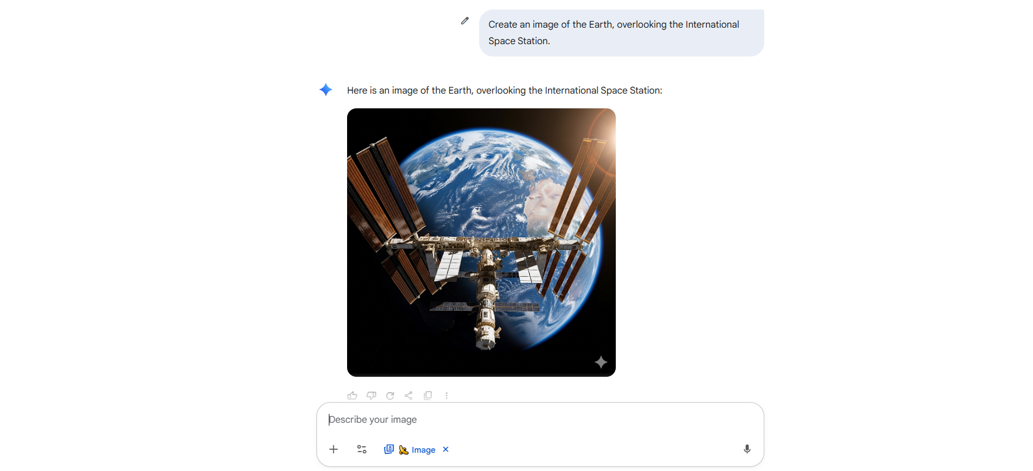Share the response using the share icon
Screen dimensions: 1033x471
408,396
